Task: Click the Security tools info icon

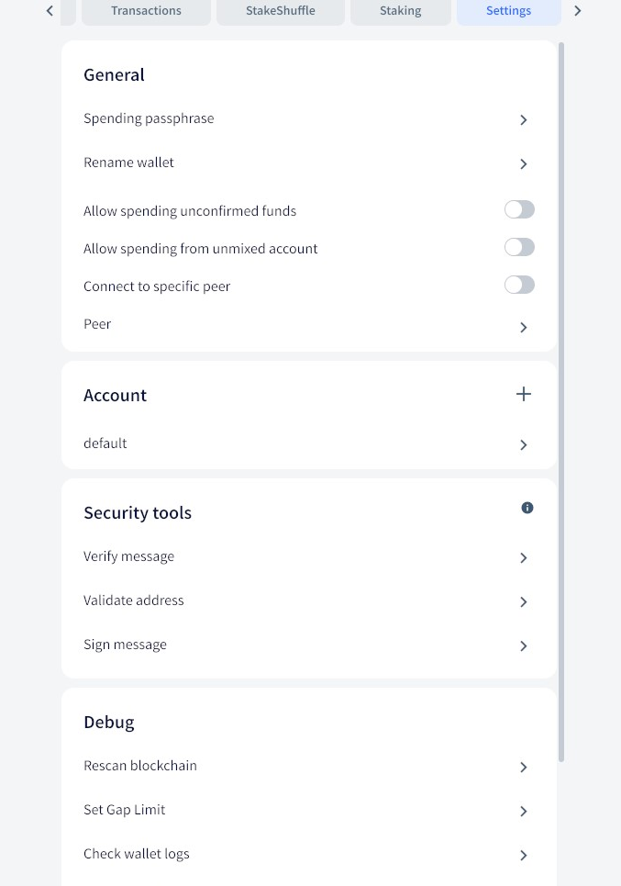Action: pos(527,508)
